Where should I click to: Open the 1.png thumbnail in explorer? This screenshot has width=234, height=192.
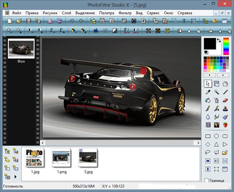[61, 158]
